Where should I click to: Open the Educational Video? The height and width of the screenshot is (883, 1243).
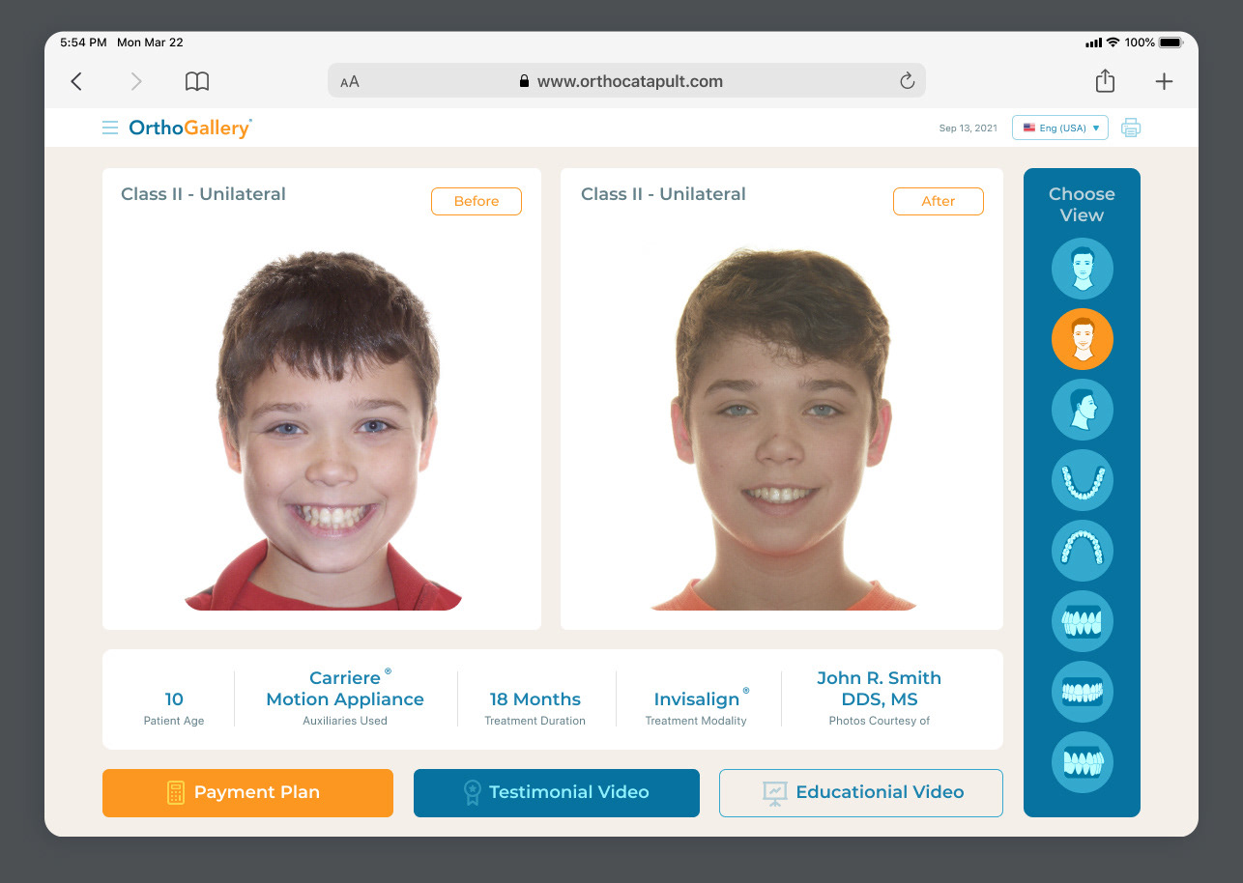pyautogui.click(x=861, y=793)
